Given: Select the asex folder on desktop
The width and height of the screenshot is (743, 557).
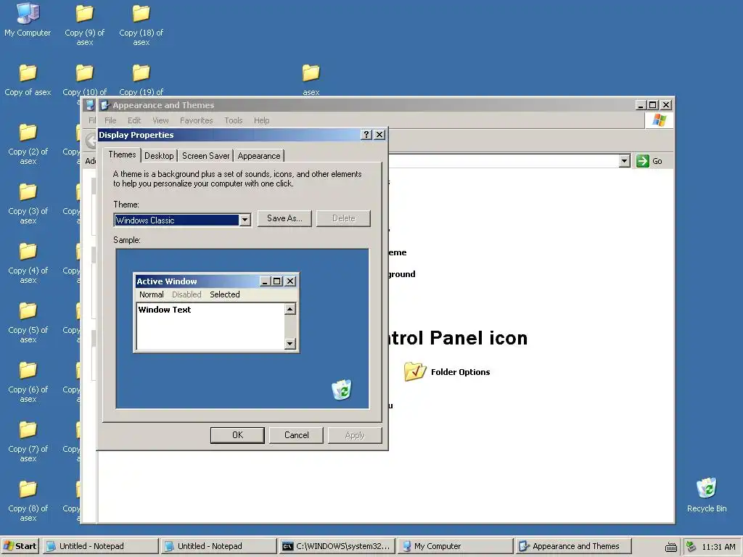Looking at the screenshot, I should click(x=311, y=80).
